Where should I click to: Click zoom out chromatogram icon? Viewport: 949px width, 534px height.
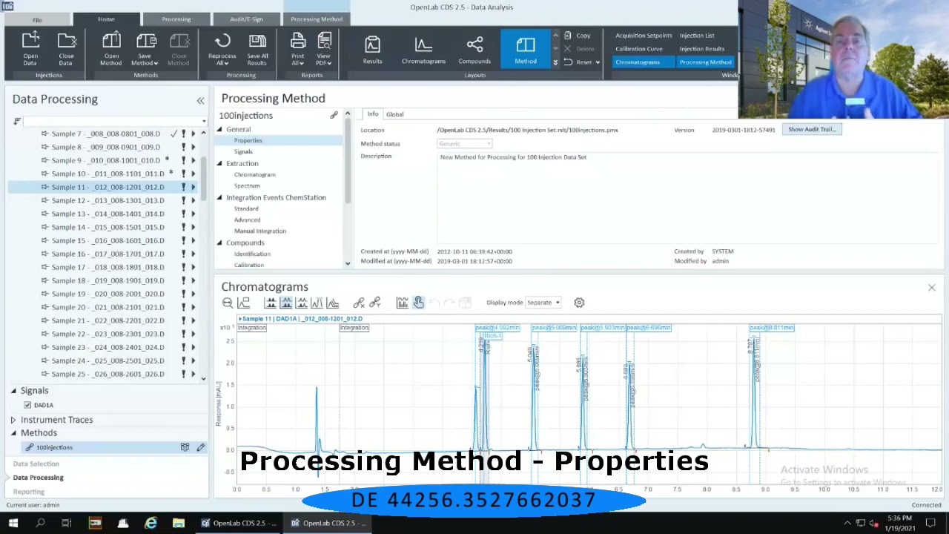pyautogui.click(x=228, y=303)
